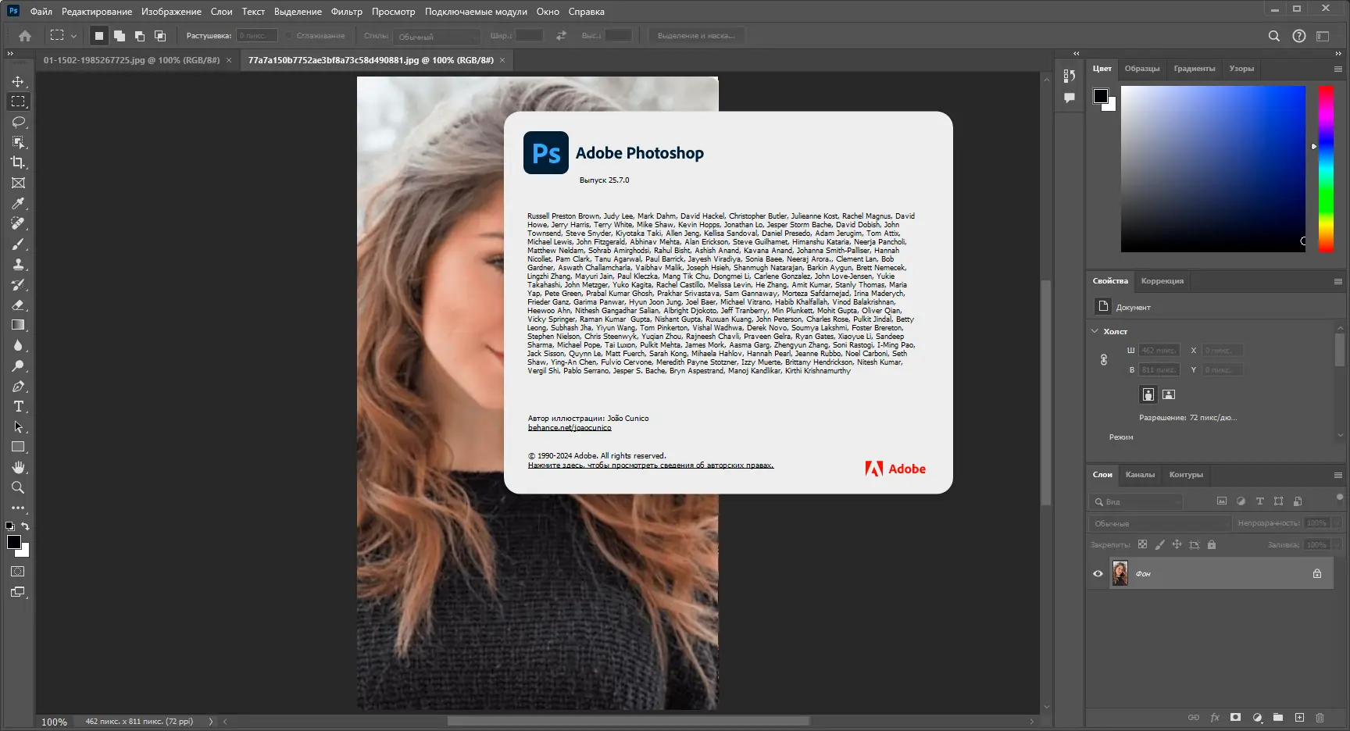Open layer styles with the fx icon
1350x731 pixels.
1215,717
